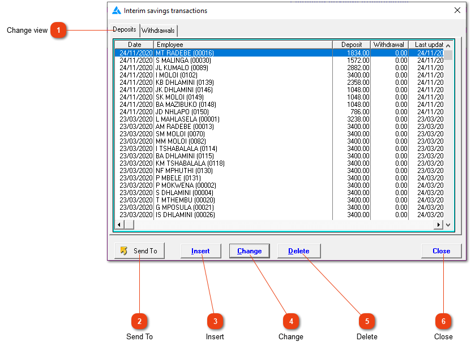Sort by the Employee column header
471x350 pixels.
click(x=243, y=45)
